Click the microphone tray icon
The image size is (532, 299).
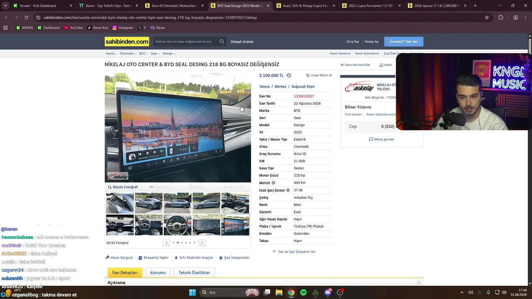pyautogui.click(x=488, y=292)
